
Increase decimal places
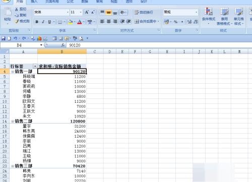tap(190, 22)
